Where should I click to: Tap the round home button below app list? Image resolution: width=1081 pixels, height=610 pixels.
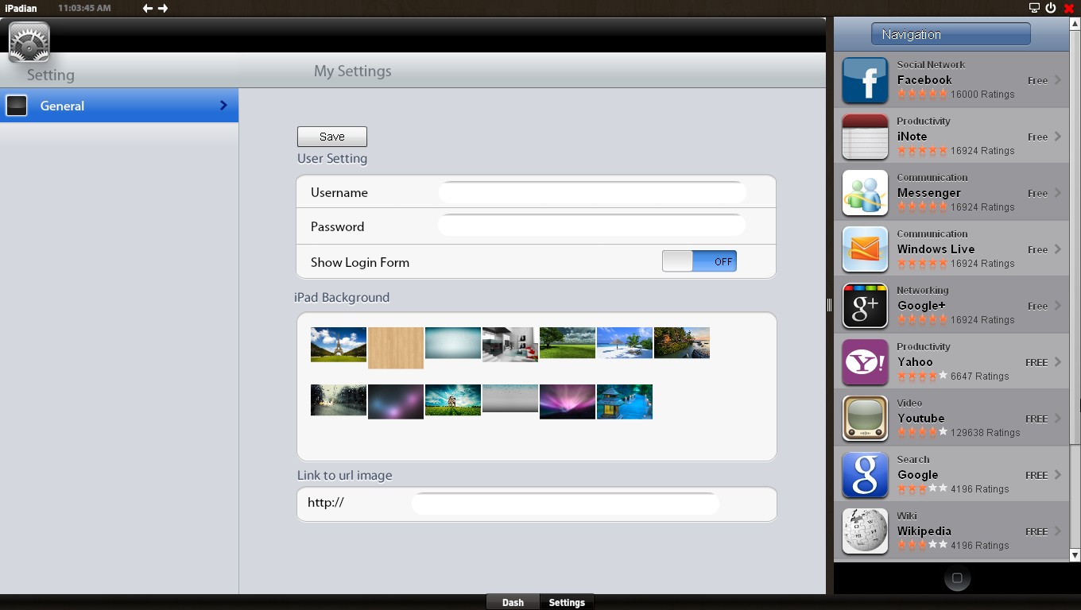[957, 577]
